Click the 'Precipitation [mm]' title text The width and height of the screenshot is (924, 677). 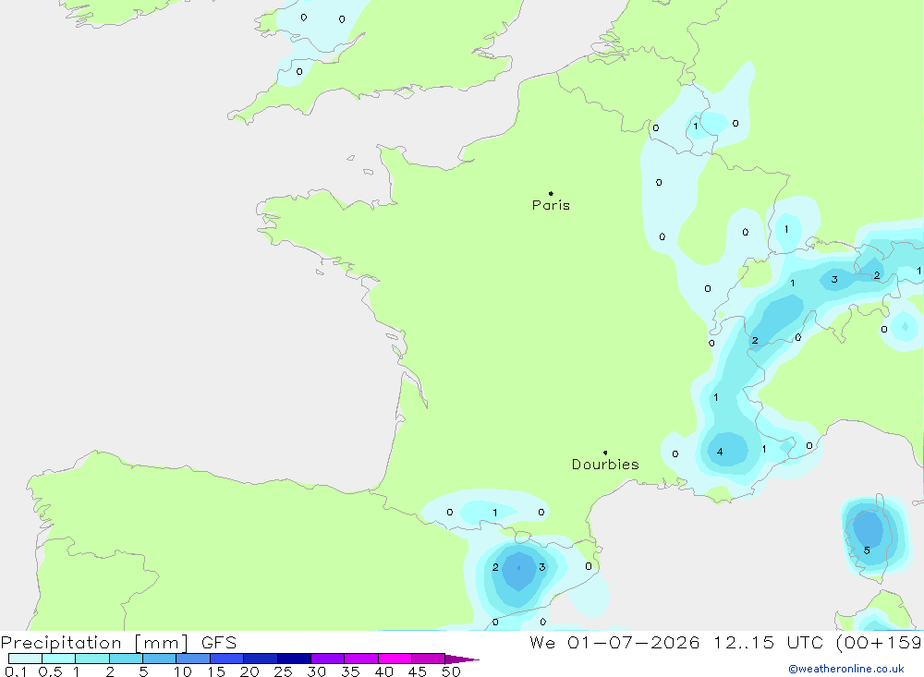click(95, 643)
